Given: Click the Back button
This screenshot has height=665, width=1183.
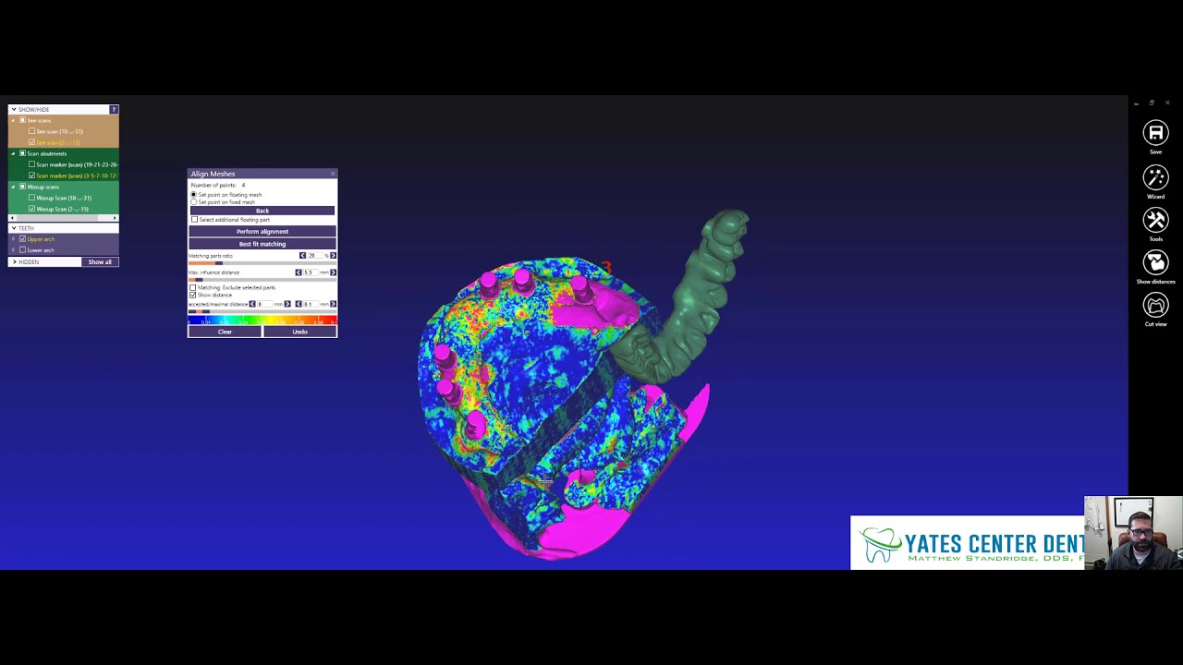Looking at the screenshot, I should [262, 211].
